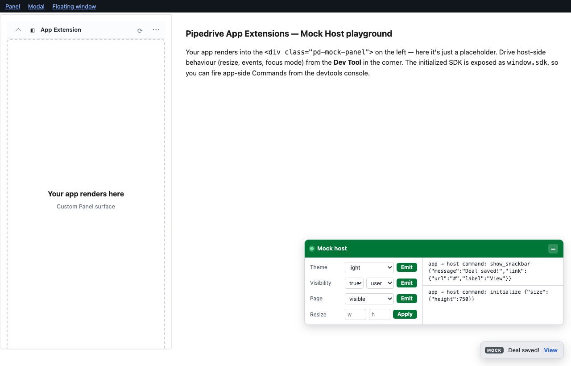Screen dimensions: 571x366
Task: Open the Floating window navigation link
Action: pos(74,6)
